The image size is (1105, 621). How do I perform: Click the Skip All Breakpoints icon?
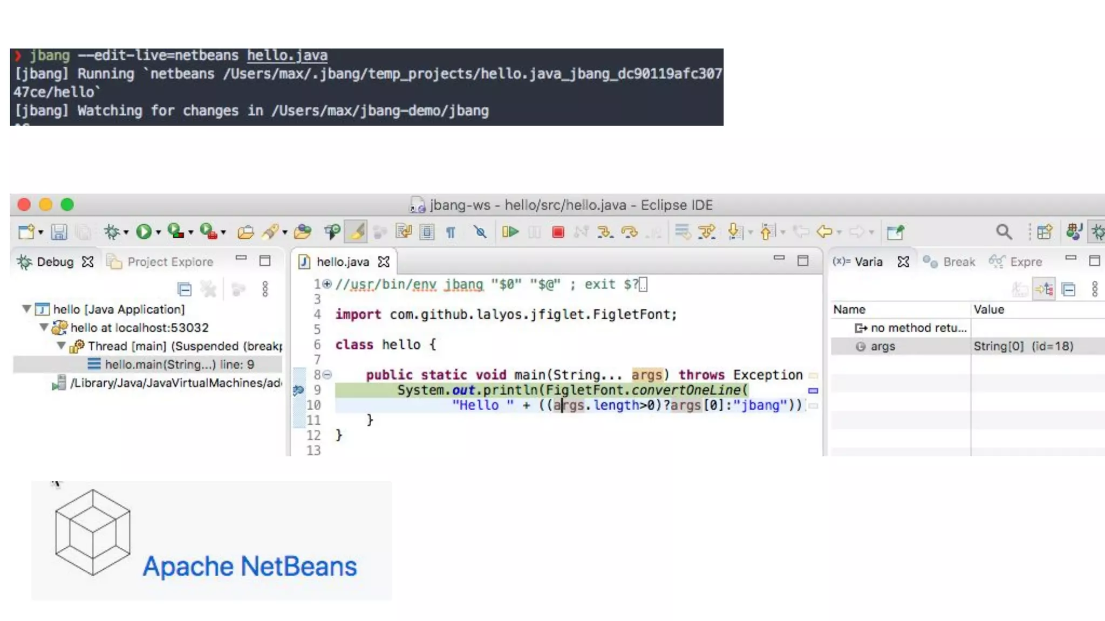(480, 232)
